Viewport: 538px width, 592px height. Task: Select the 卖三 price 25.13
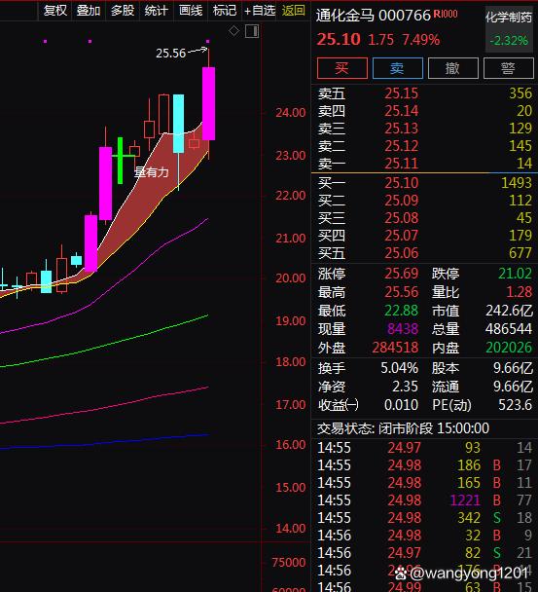click(x=401, y=129)
